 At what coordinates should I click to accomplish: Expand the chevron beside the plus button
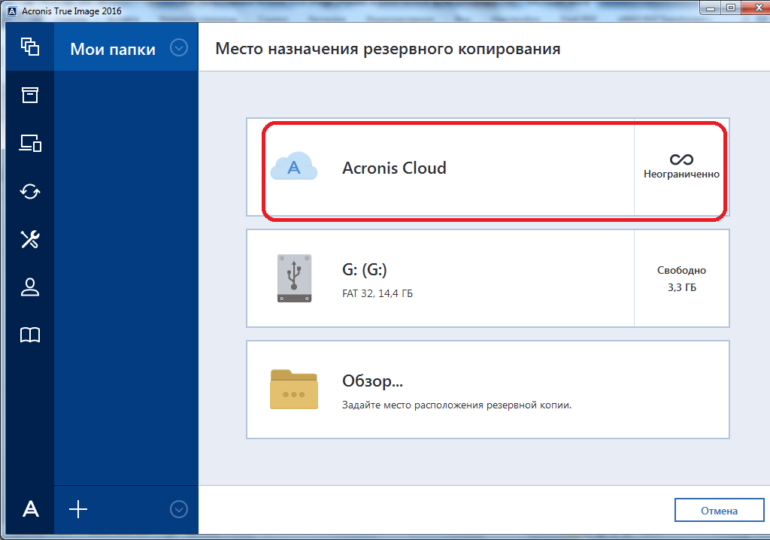tap(178, 509)
